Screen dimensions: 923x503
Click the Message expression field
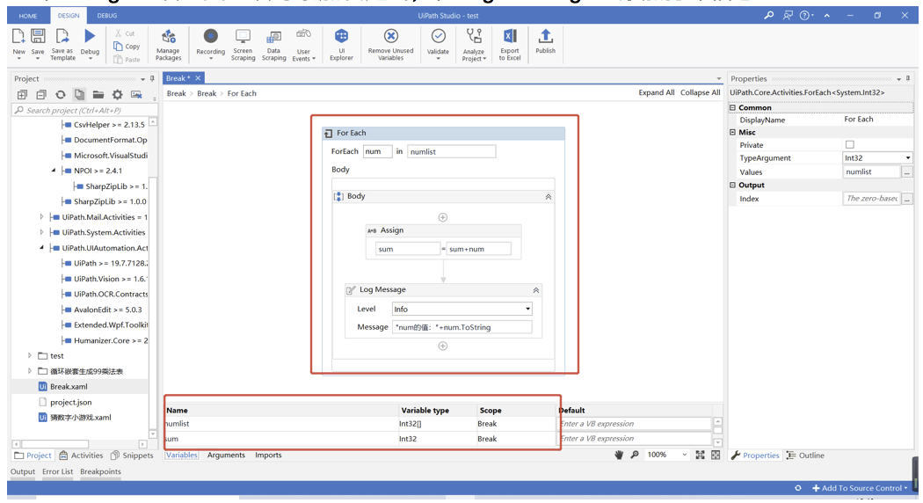[462, 327]
